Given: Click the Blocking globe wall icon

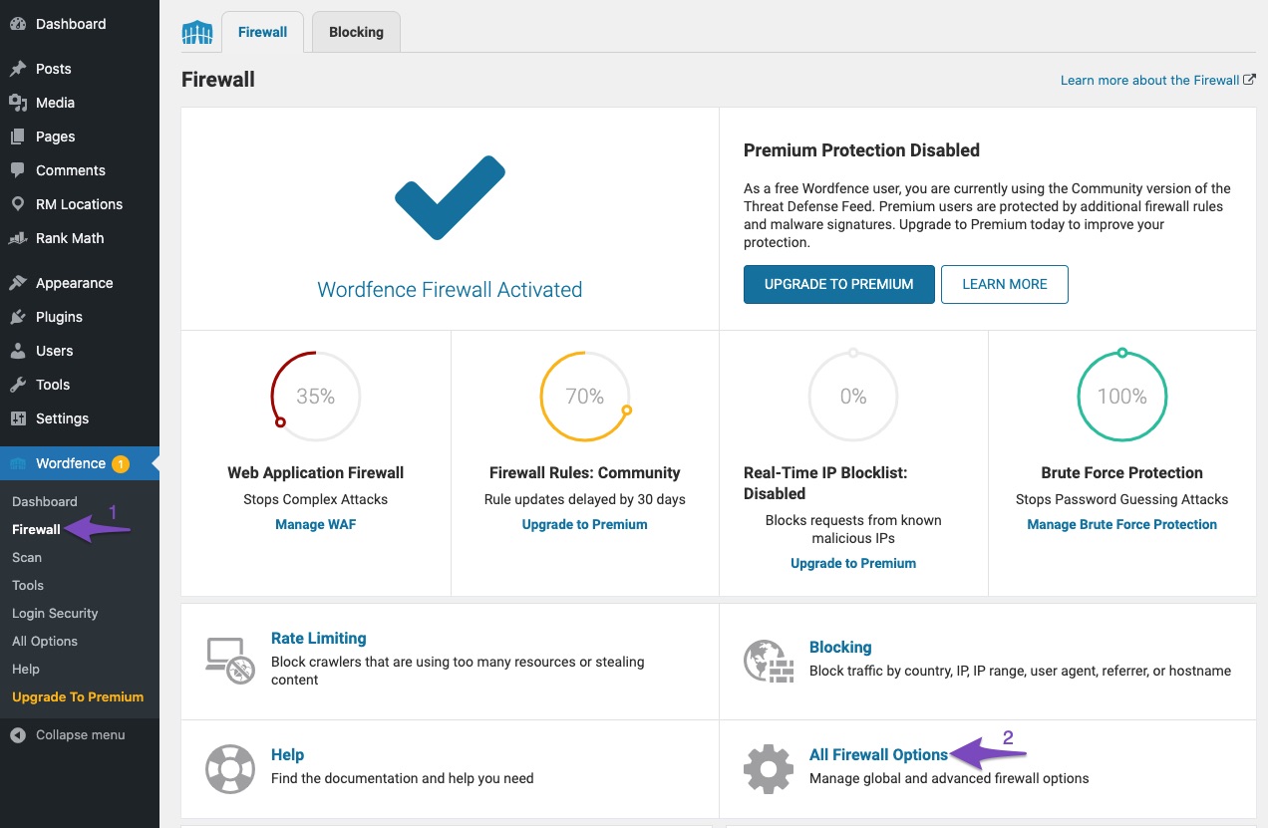Looking at the screenshot, I should (769, 661).
